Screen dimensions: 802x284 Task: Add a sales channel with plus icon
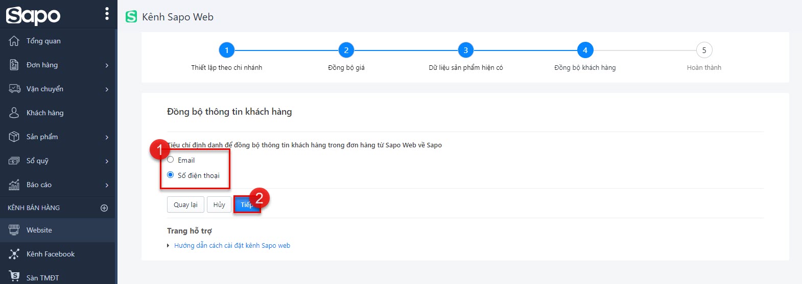(x=104, y=208)
